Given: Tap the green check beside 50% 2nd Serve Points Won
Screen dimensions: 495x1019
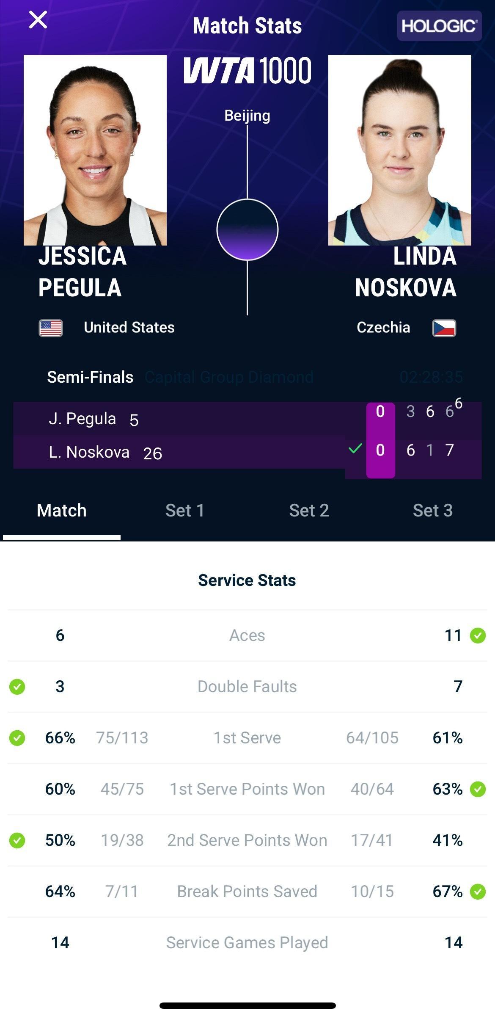Looking at the screenshot, I should [17, 840].
